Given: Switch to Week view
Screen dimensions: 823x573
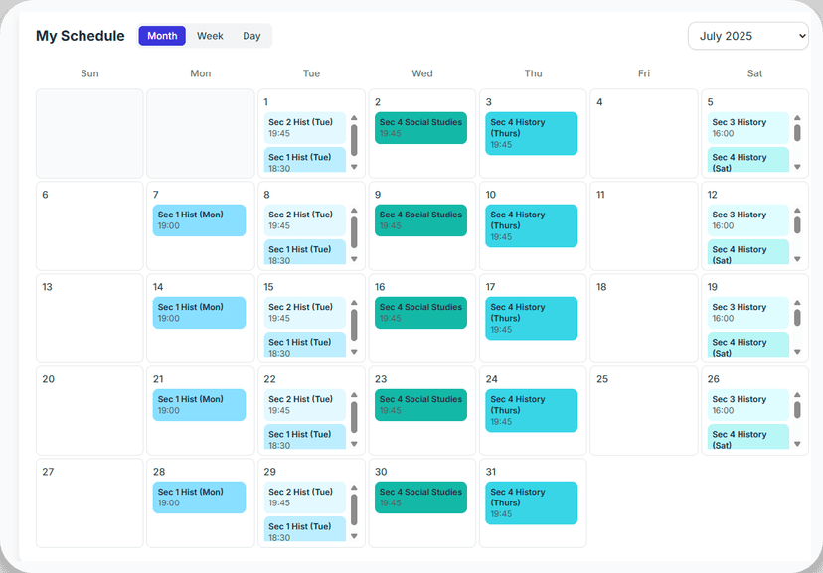Looking at the screenshot, I should [210, 36].
